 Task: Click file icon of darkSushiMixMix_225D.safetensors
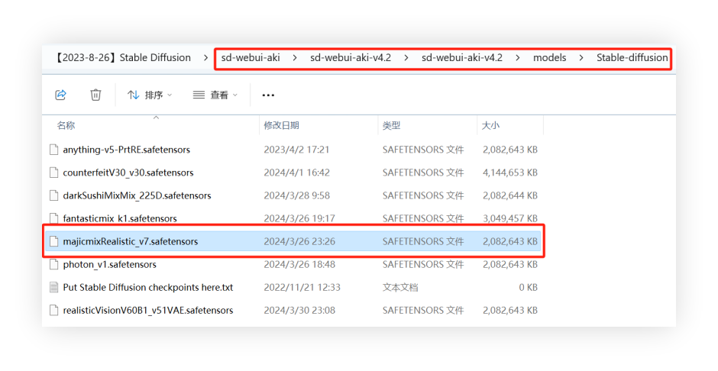click(x=54, y=195)
